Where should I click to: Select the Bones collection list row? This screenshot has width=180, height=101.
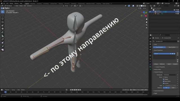click(164, 54)
